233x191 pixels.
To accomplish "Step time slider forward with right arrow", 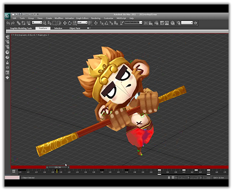I will click(68, 167).
